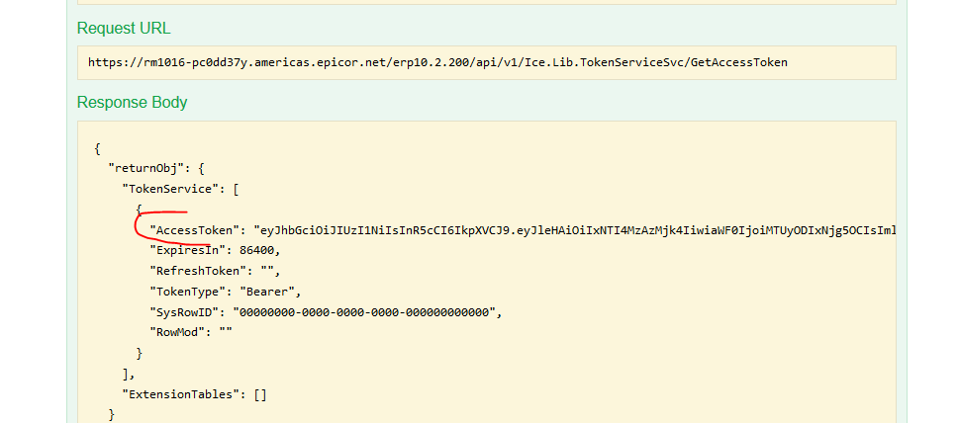Click the "RefreshToken" key
The height and width of the screenshot is (423, 959).
click(x=196, y=269)
